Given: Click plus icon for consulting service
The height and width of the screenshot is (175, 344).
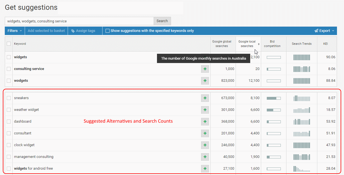Looking at the screenshot, I should [205, 69].
